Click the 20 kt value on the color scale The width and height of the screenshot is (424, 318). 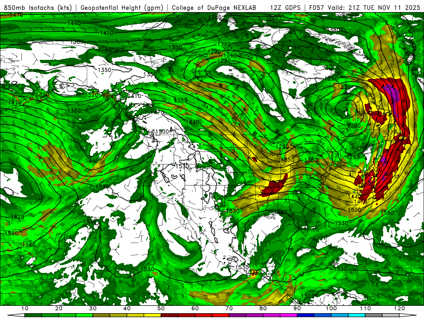click(x=59, y=308)
